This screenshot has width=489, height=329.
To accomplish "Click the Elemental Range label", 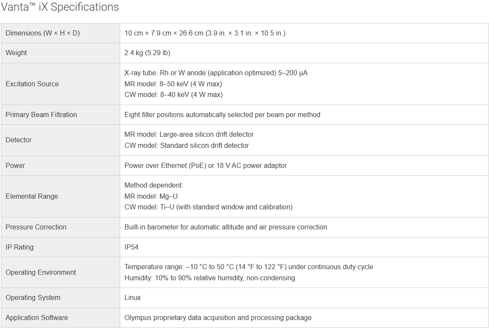I will (x=32, y=197).
